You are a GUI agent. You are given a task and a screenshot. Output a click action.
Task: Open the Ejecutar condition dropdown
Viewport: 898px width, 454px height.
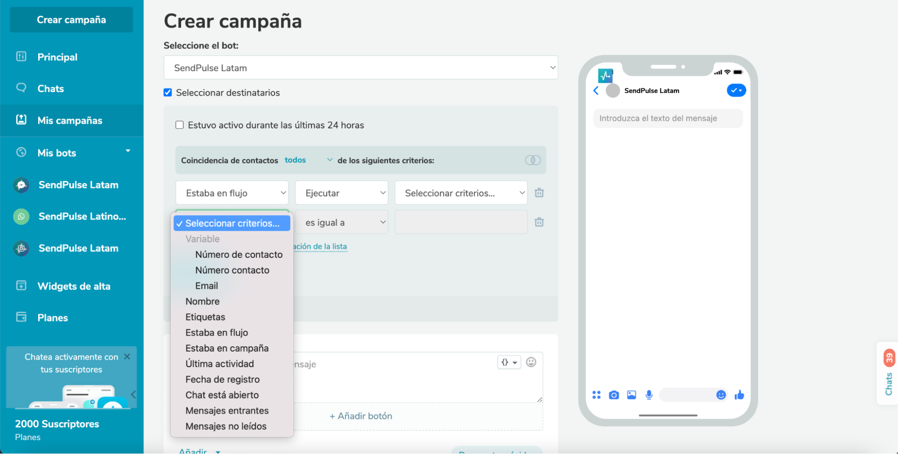tap(342, 193)
